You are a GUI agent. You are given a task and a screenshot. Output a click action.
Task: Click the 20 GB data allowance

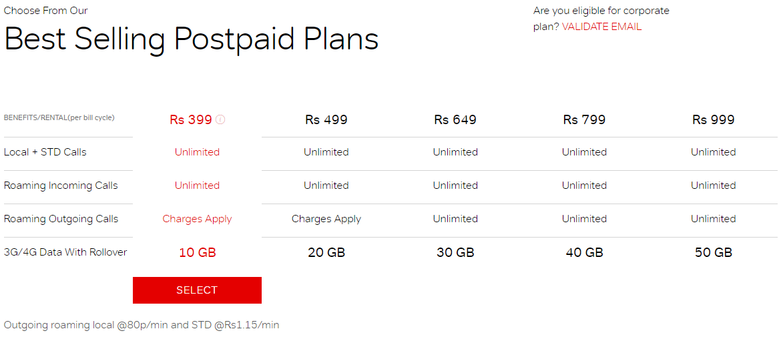326,253
